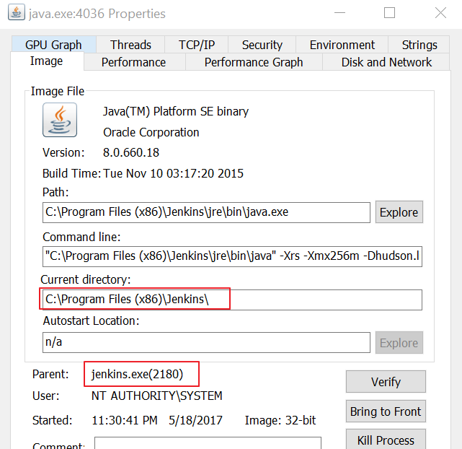Switch to the Performance tab
Image resolution: width=462 pixels, height=449 pixels.
tap(134, 62)
